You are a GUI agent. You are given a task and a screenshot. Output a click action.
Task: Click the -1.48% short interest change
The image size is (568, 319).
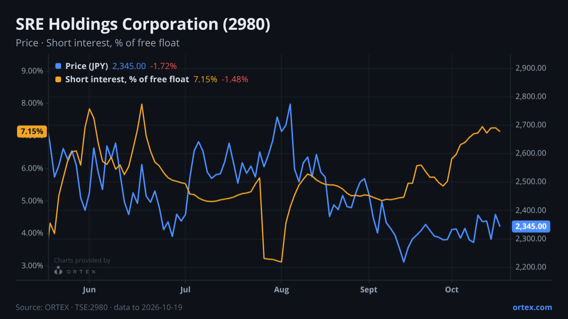pyautogui.click(x=235, y=79)
